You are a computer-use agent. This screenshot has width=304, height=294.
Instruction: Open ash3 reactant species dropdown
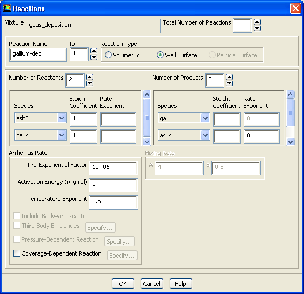point(62,118)
